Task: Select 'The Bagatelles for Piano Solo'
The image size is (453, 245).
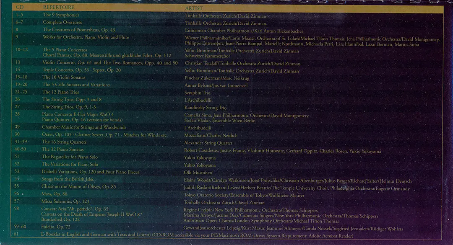Action: (x=70, y=157)
